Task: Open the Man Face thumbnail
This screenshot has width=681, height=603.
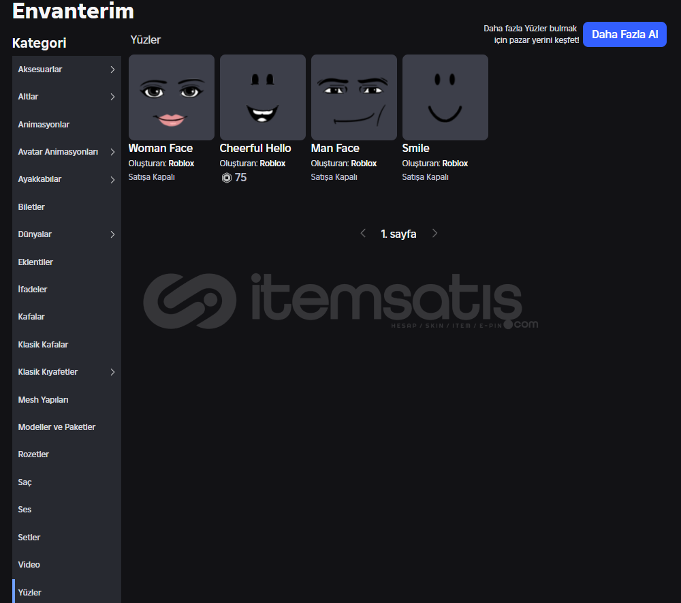Action: (x=354, y=97)
